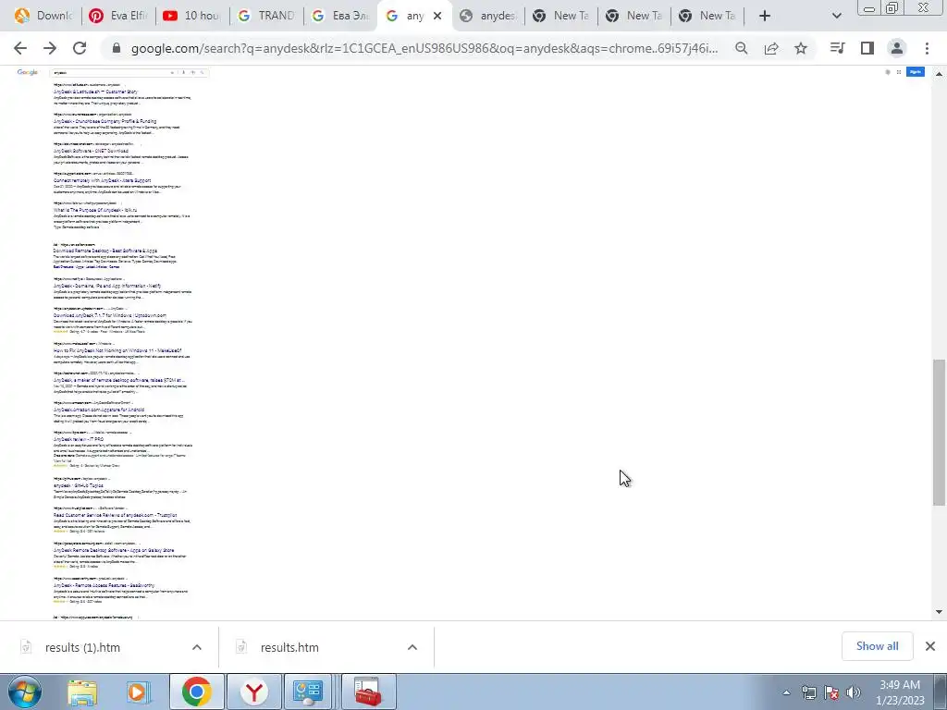Screen dimensions: 947x710
Task: Click the vertical scrollbar thumb
Action: [939, 433]
